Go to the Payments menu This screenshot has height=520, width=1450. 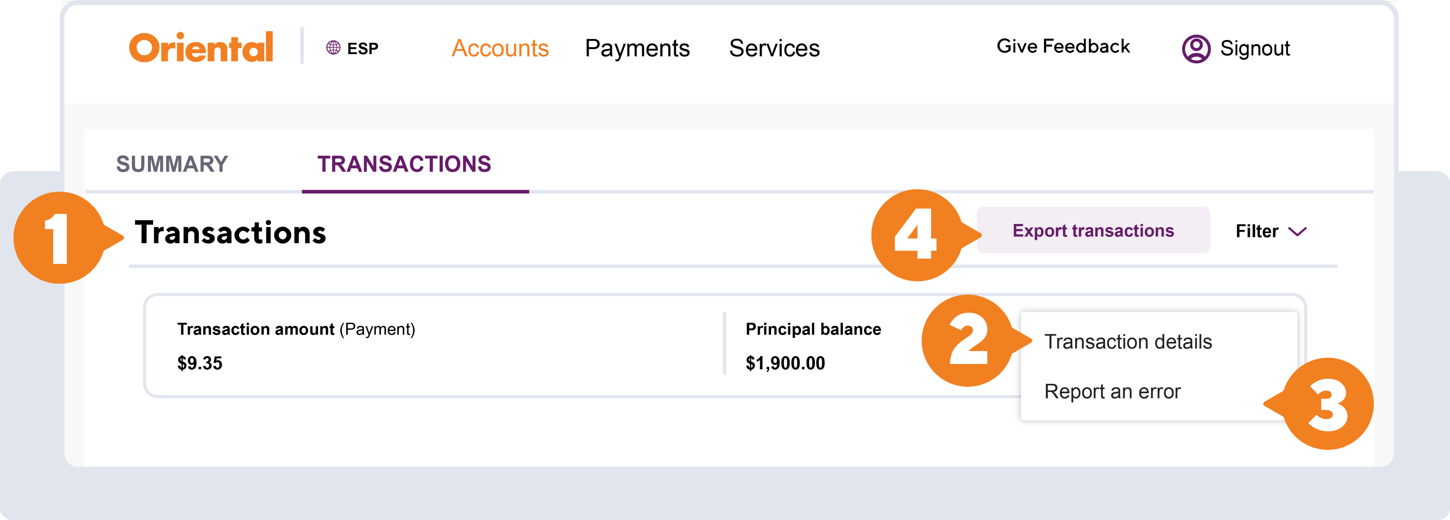[x=636, y=48]
